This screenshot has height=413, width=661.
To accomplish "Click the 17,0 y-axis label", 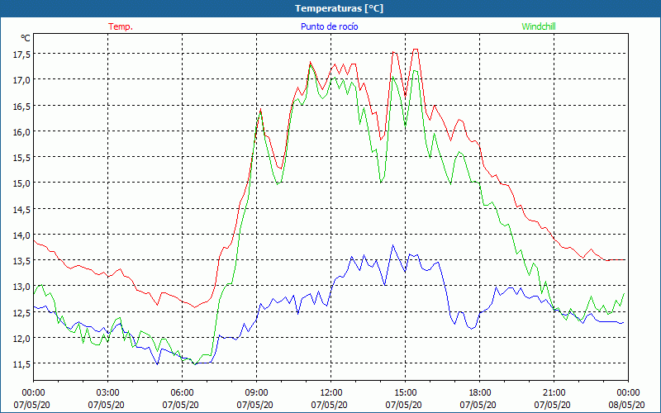I will (22, 79).
